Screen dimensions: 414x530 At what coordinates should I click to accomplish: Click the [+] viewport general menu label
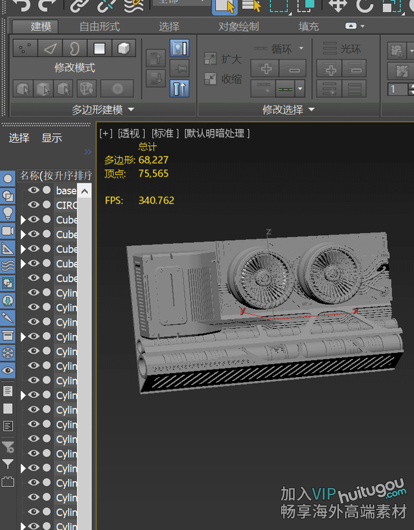pos(106,134)
